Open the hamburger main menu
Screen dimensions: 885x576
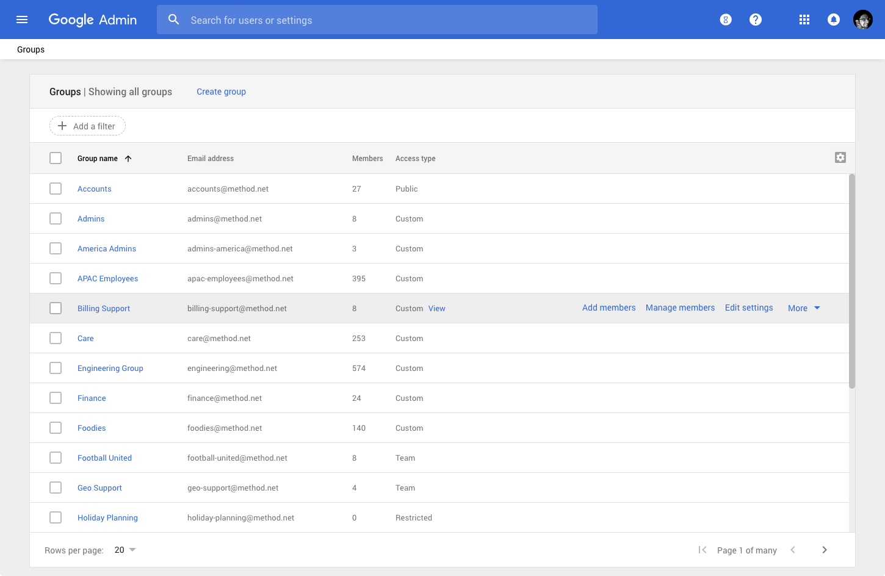tap(22, 20)
